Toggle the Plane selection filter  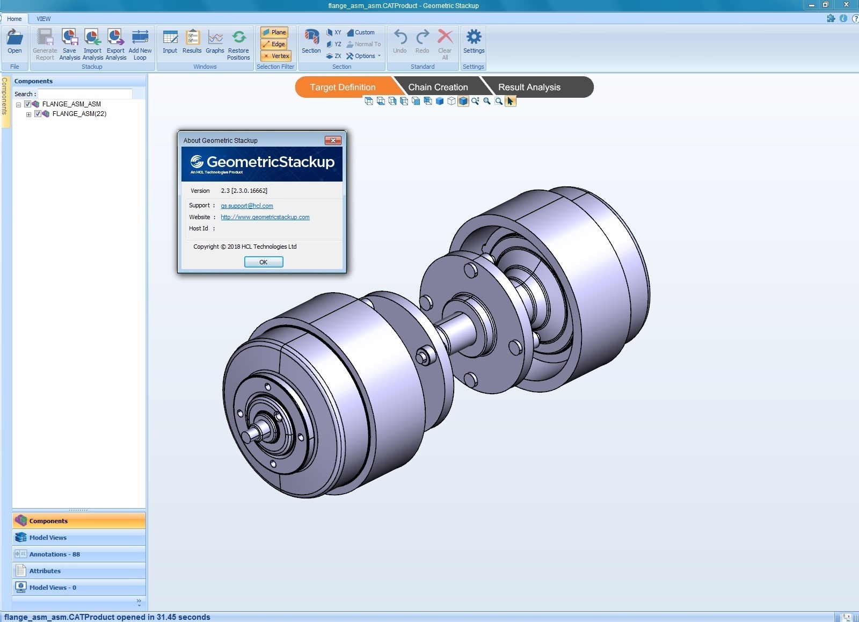coord(274,32)
